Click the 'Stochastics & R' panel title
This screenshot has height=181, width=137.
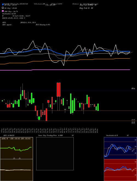(112, 135)
